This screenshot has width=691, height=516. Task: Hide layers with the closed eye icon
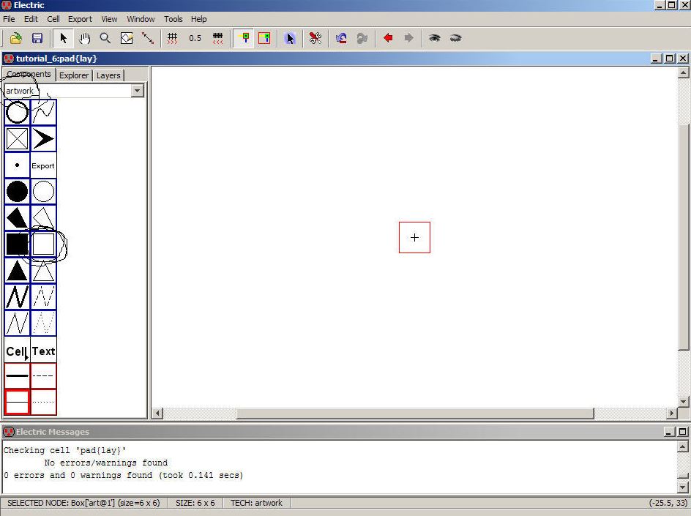click(455, 38)
